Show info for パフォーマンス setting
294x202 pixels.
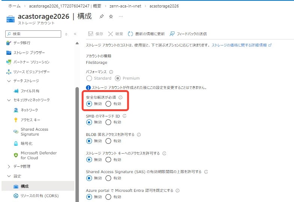click(x=111, y=72)
